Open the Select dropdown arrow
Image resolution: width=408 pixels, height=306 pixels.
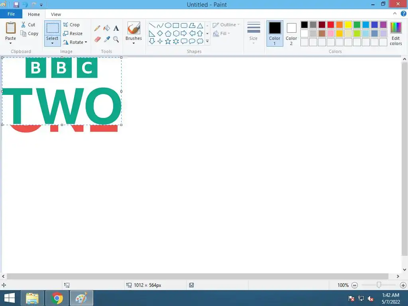tap(52, 43)
